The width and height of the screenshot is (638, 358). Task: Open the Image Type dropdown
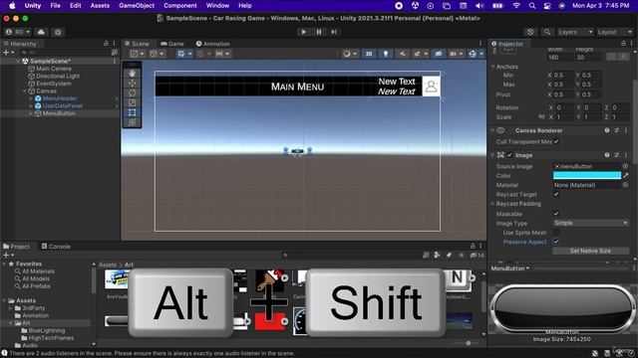tap(591, 223)
